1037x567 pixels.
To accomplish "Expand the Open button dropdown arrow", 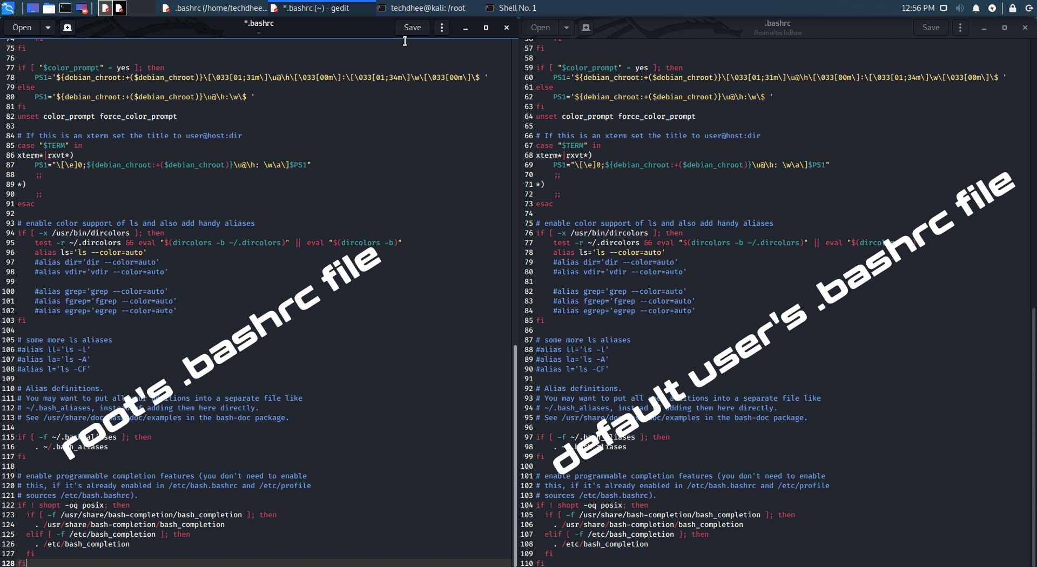I will tap(48, 28).
